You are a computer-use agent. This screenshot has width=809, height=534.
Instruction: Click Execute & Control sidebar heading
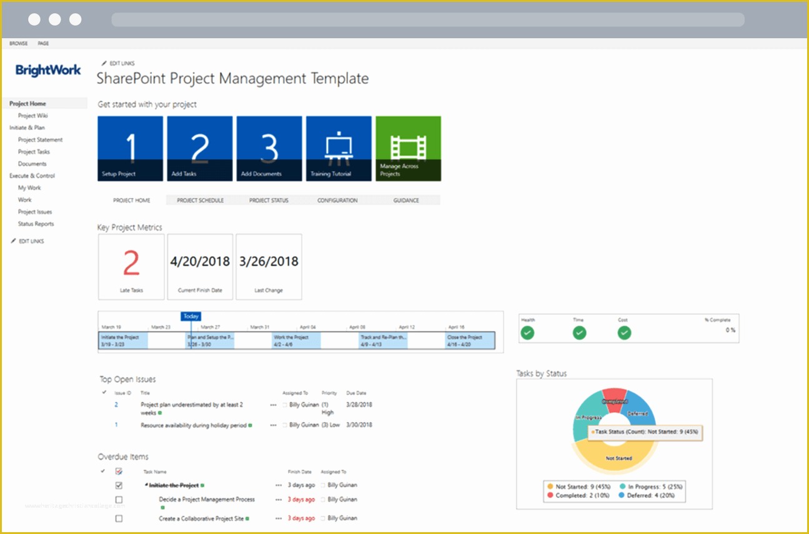point(32,176)
